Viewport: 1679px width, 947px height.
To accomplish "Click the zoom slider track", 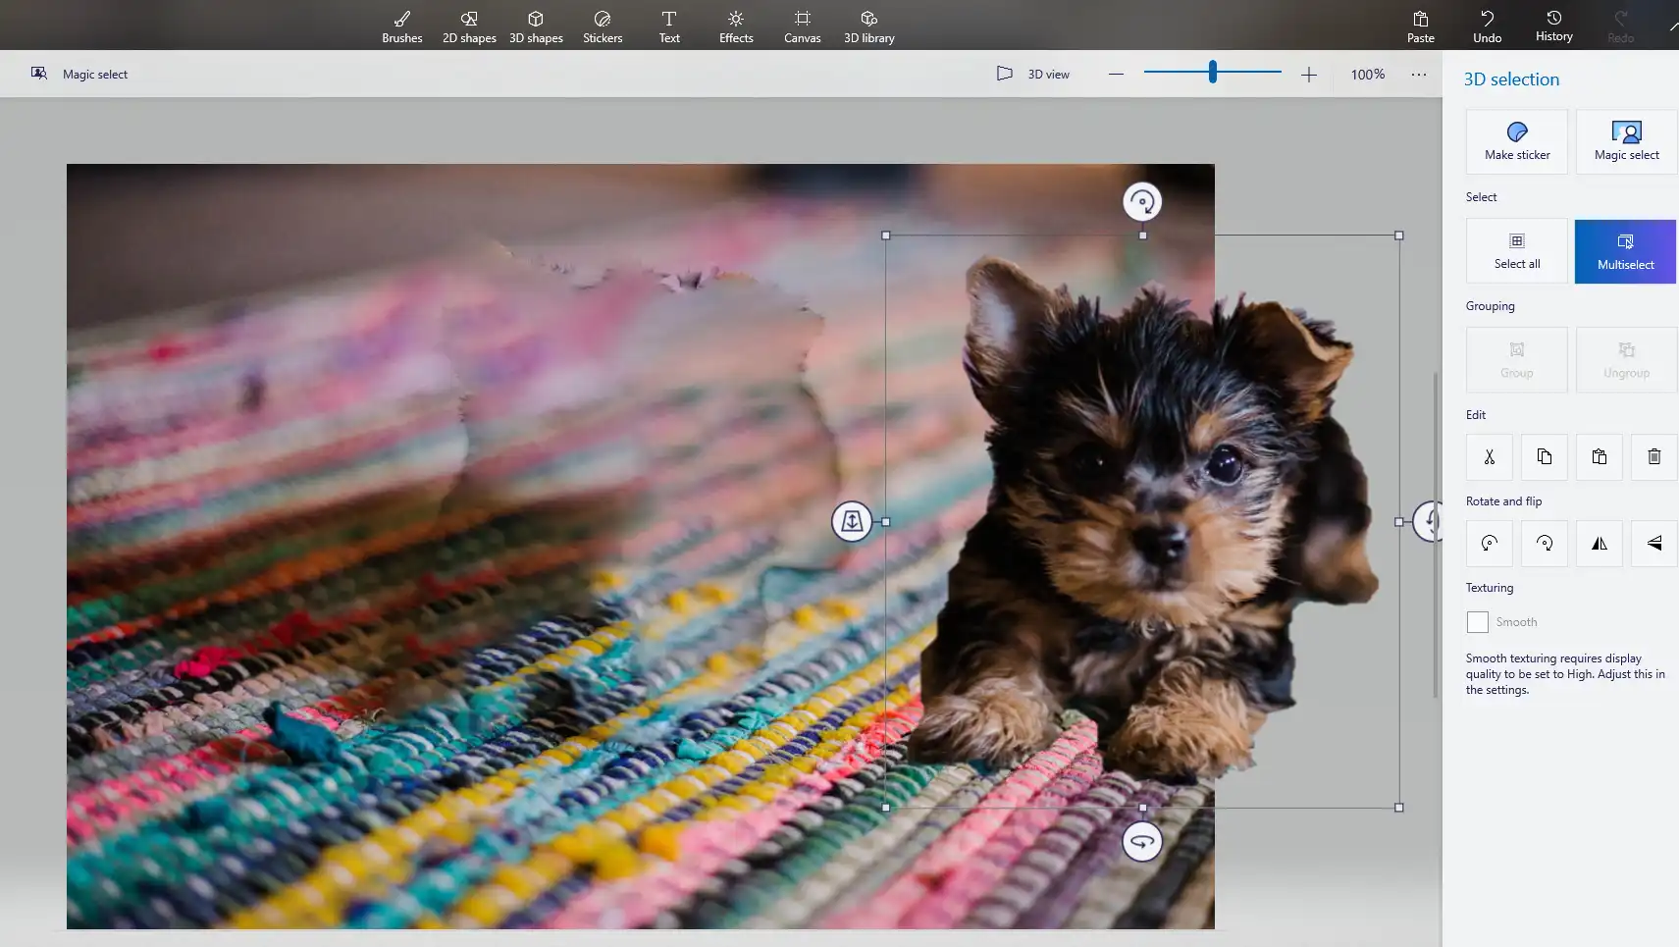I will point(1246,72).
